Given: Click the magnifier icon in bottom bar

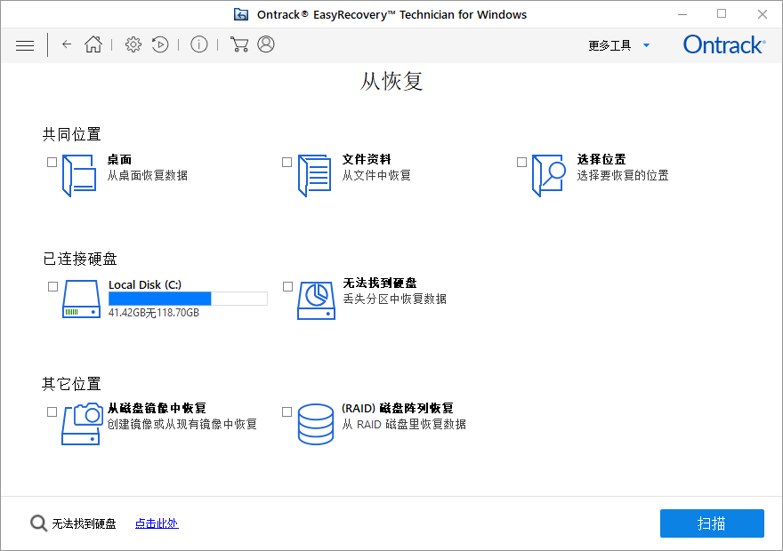Looking at the screenshot, I should tap(38, 523).
